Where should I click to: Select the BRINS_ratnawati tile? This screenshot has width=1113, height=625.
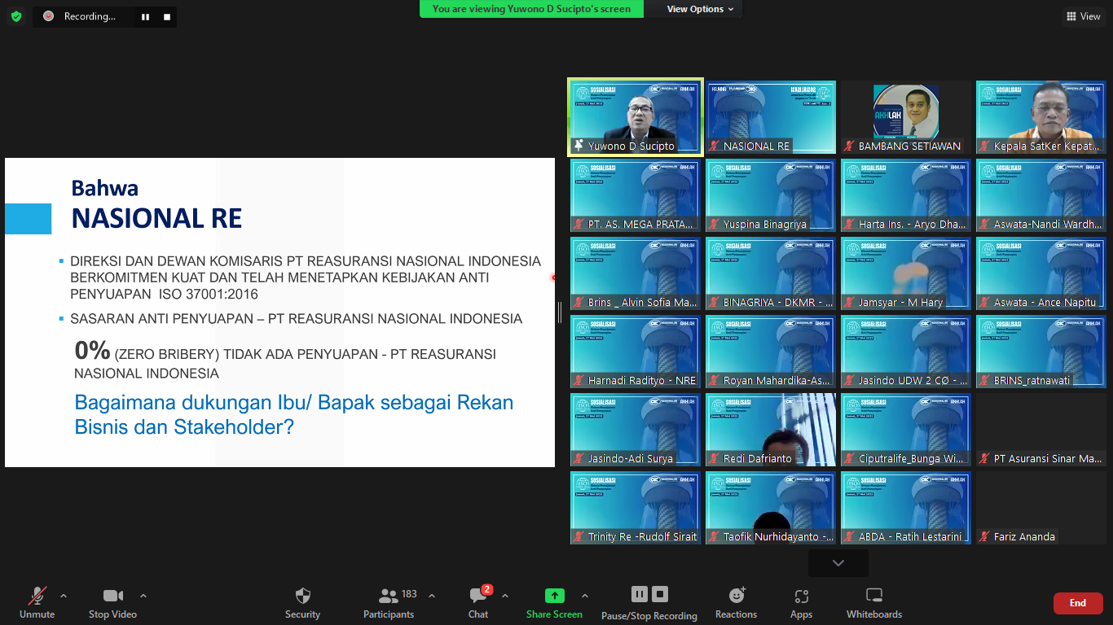(1041, 351)
